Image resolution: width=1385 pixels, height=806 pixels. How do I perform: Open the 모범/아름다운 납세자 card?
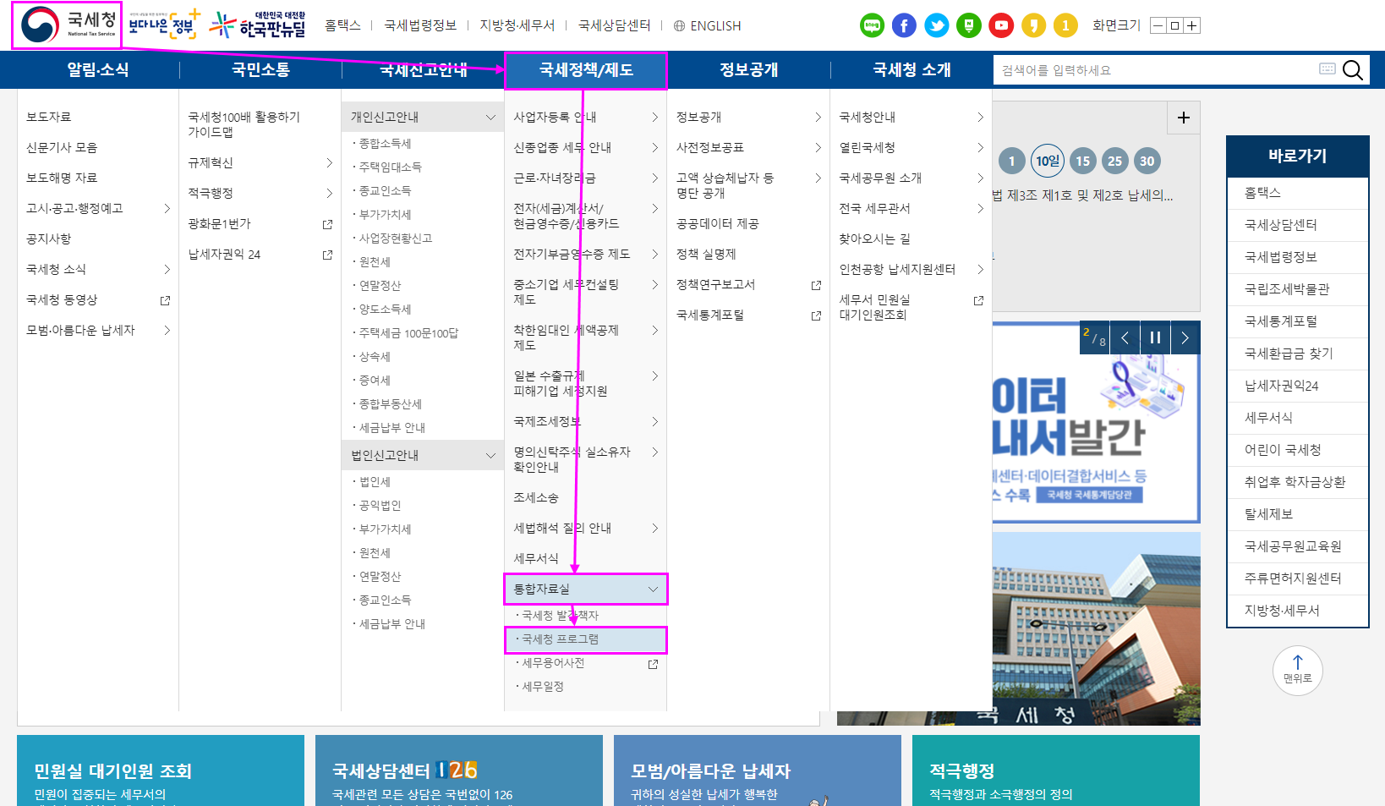pyautogui.click(x=758, y=770)
